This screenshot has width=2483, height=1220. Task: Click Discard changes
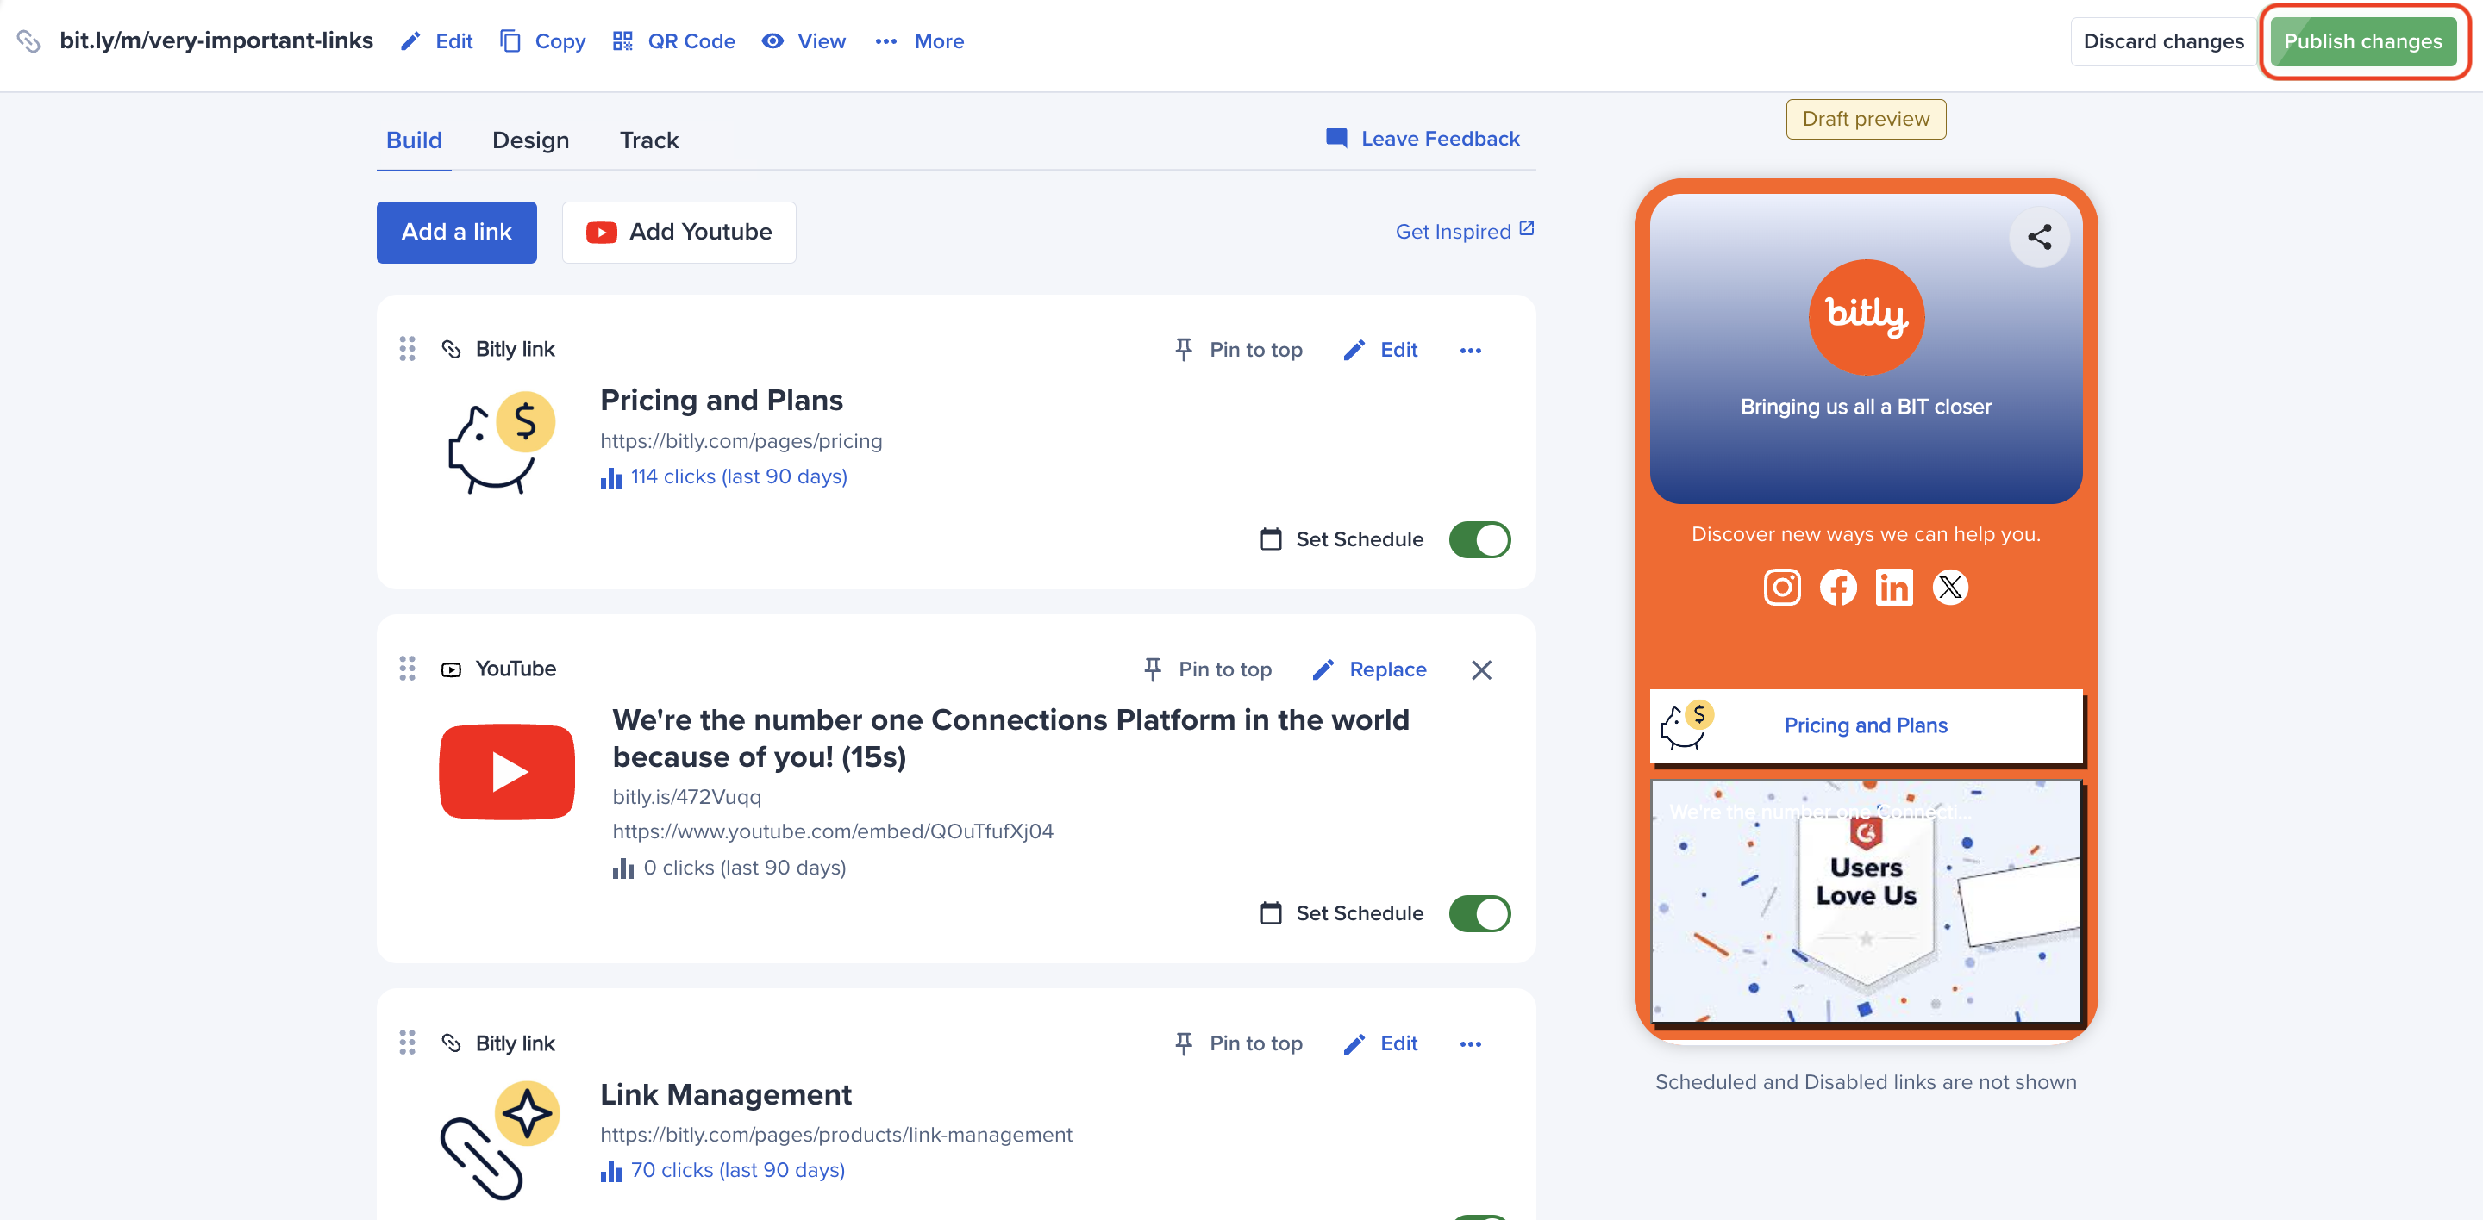(2163, 41)
